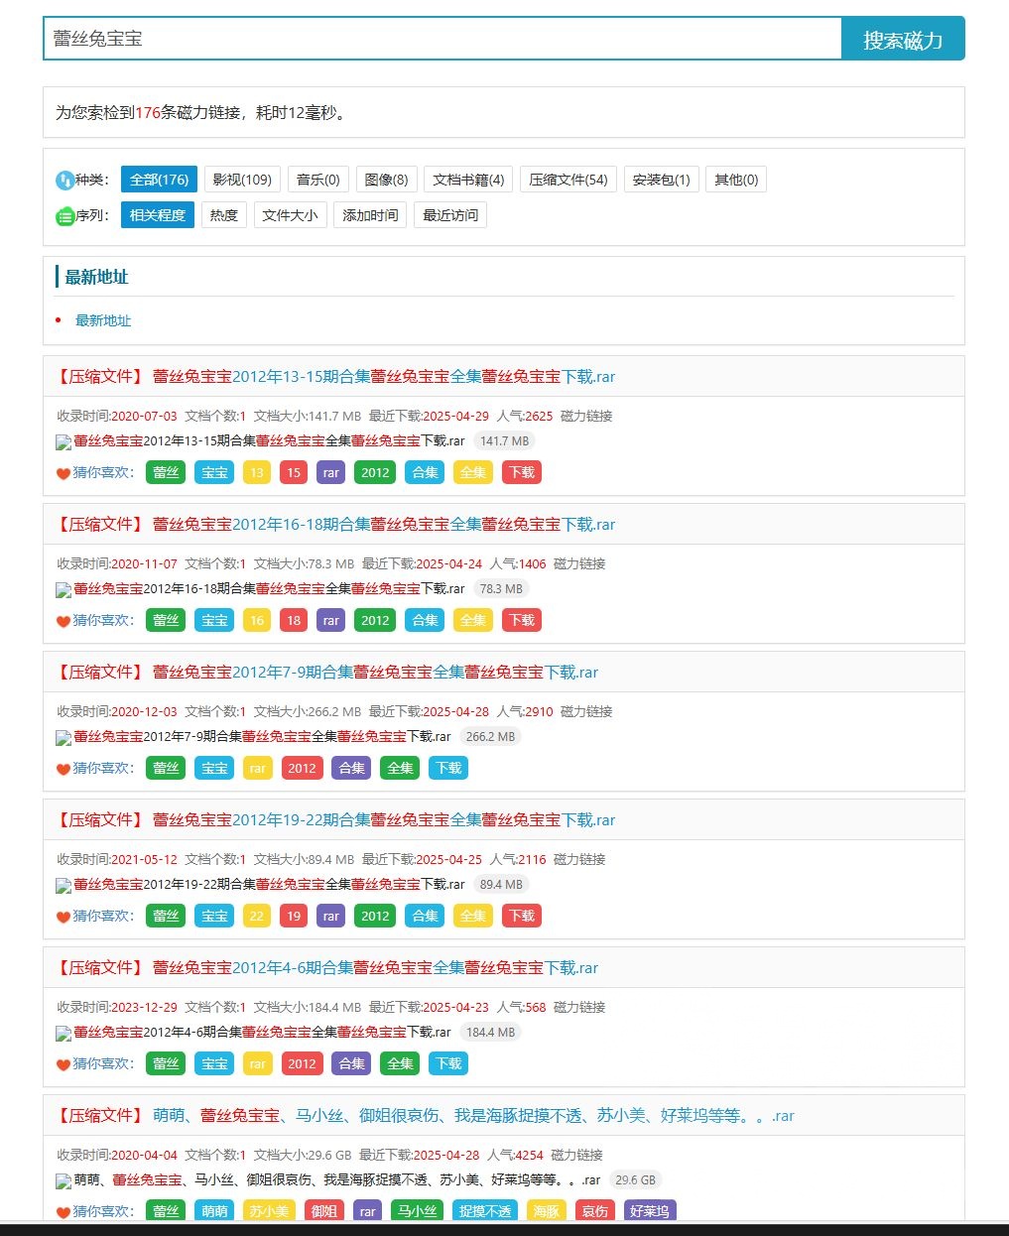Sort results by 最近访问
Image resolution: width=1009 pixels, height=1236 pixels.
450,215
